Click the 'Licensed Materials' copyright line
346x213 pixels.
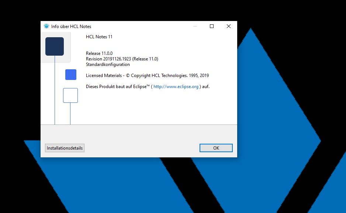(x=147, y=76)
